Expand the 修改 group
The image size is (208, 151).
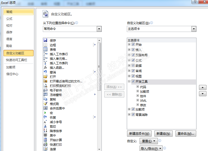click(x=138, y=105)
